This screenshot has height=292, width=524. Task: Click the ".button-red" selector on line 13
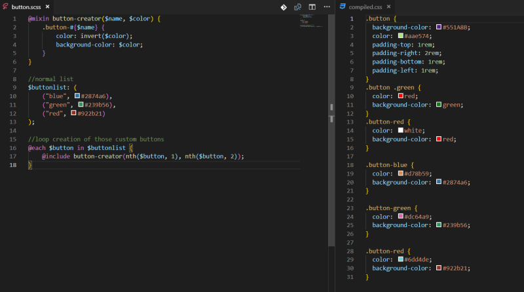coord(384,122)
